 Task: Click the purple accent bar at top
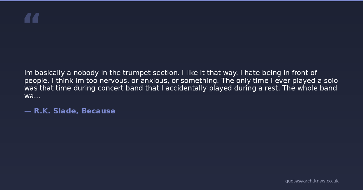coord(181,1)
